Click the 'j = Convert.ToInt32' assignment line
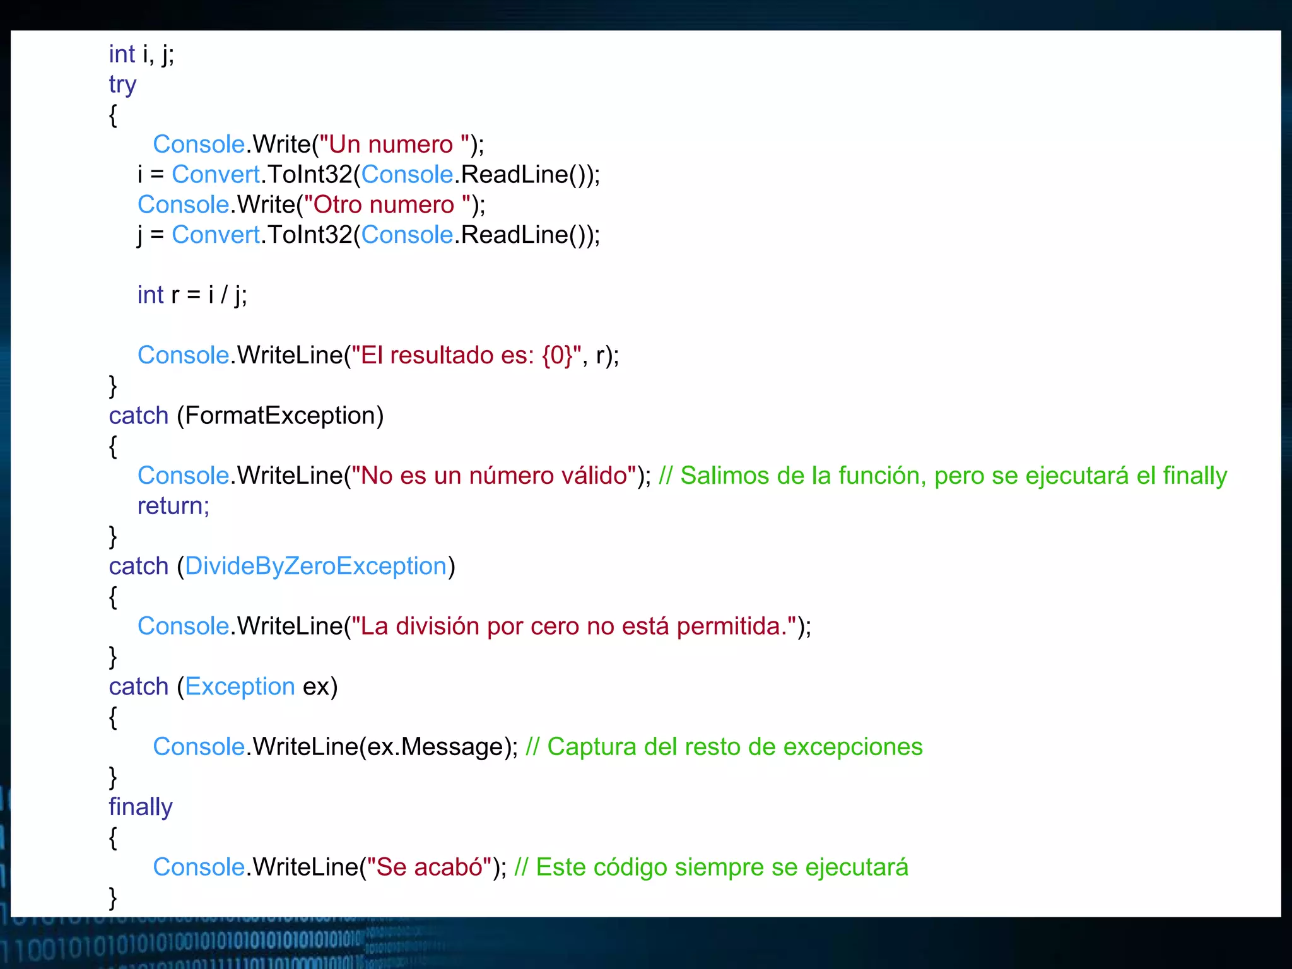1292x969 pixels. [369, 235]
